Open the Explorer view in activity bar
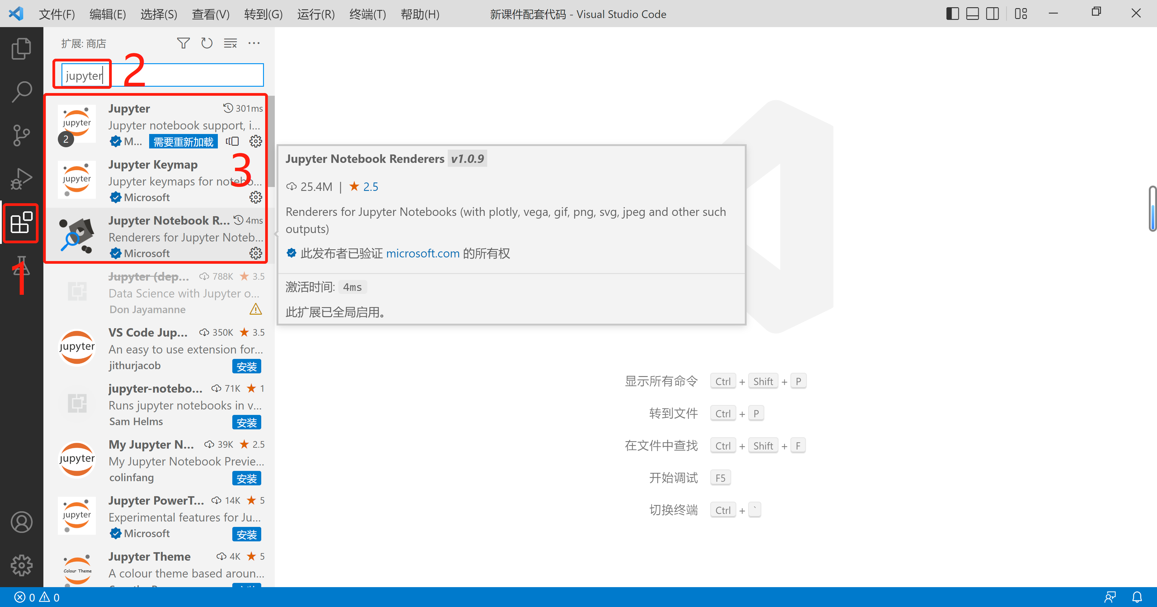1157x607 pixels. [21, 48]
